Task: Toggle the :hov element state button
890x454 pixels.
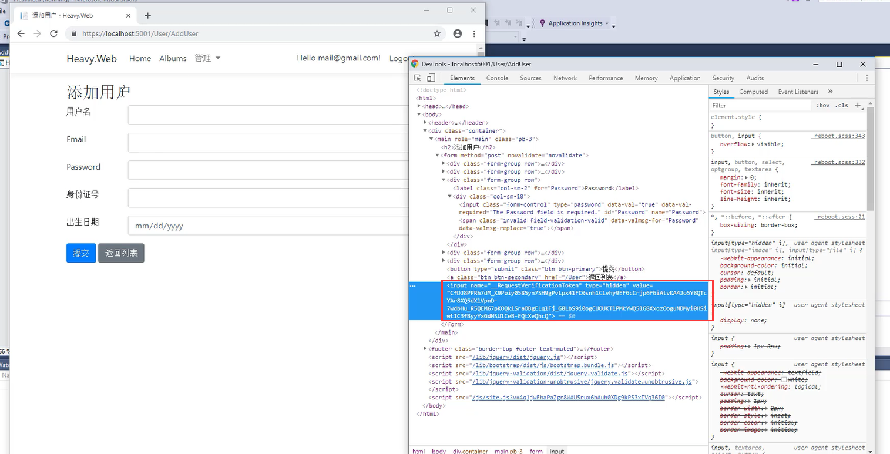Action: (822, 106)
